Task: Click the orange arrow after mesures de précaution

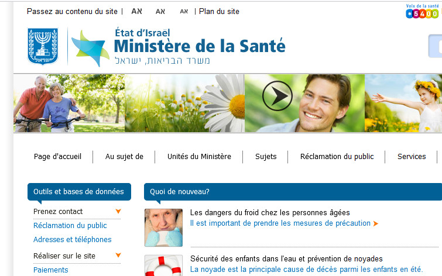Action: pyautogui.click(x=375, y=223)
